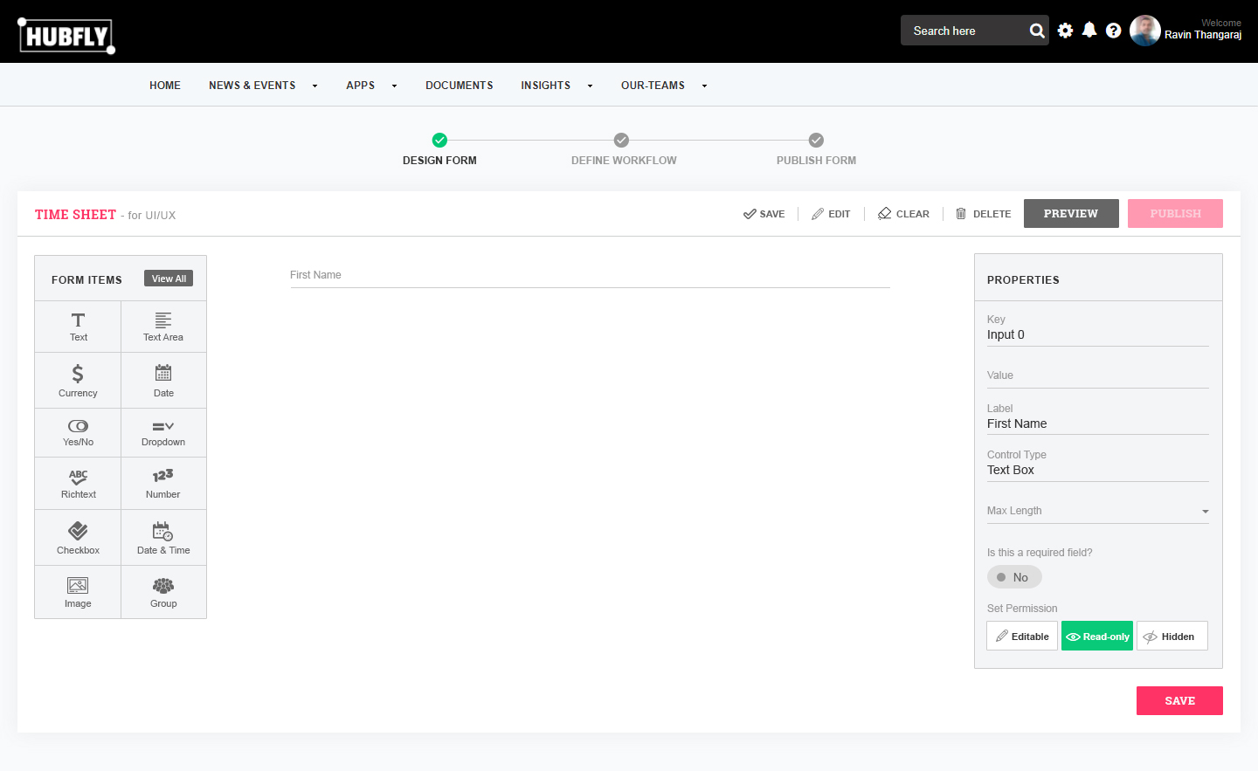Open notifications bell
1258x771 pixels.
1089,31
